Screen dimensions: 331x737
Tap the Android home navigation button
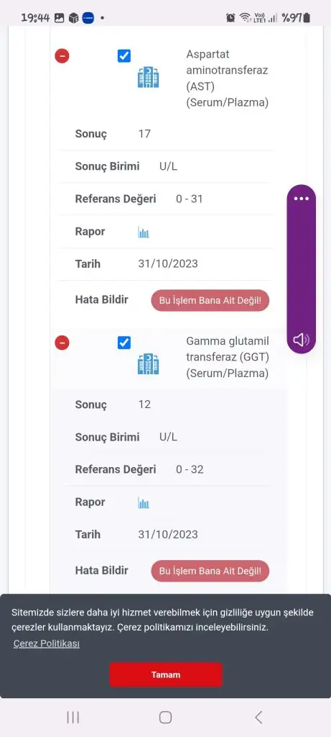[165, 718]
